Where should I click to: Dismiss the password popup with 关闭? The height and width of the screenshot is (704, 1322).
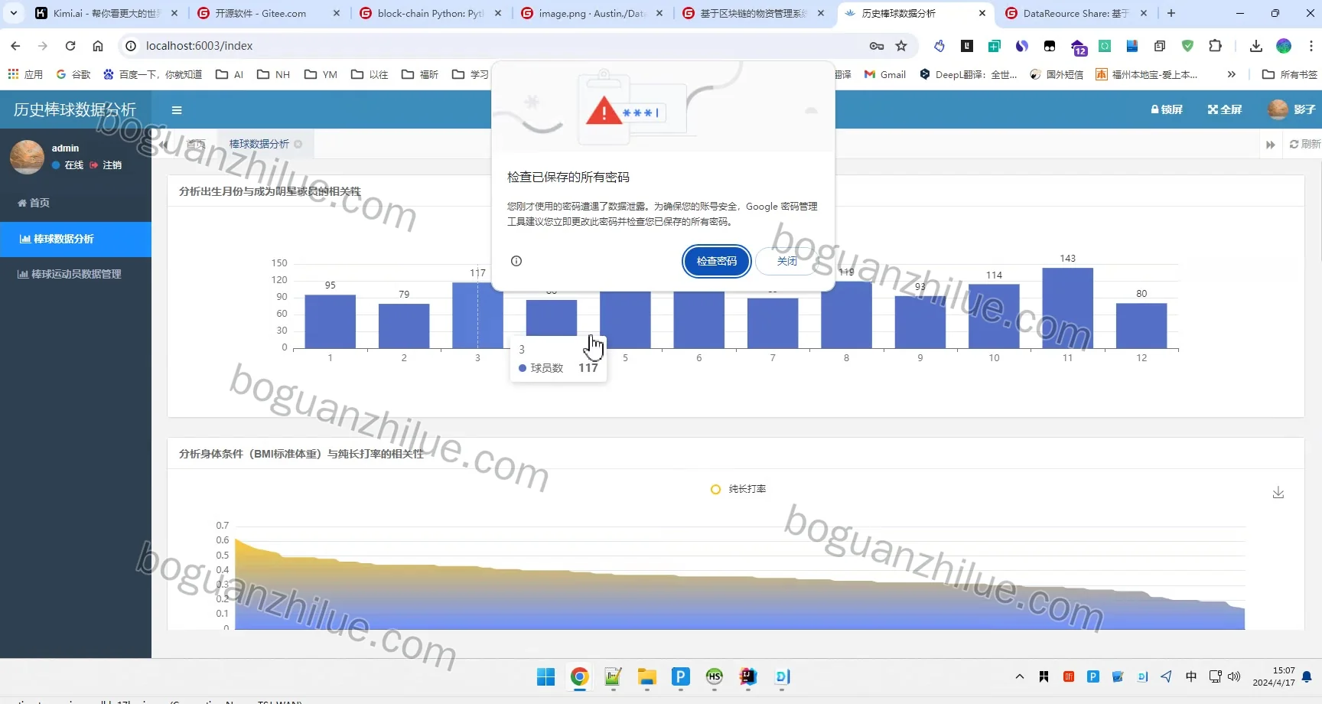coord(787,261)
